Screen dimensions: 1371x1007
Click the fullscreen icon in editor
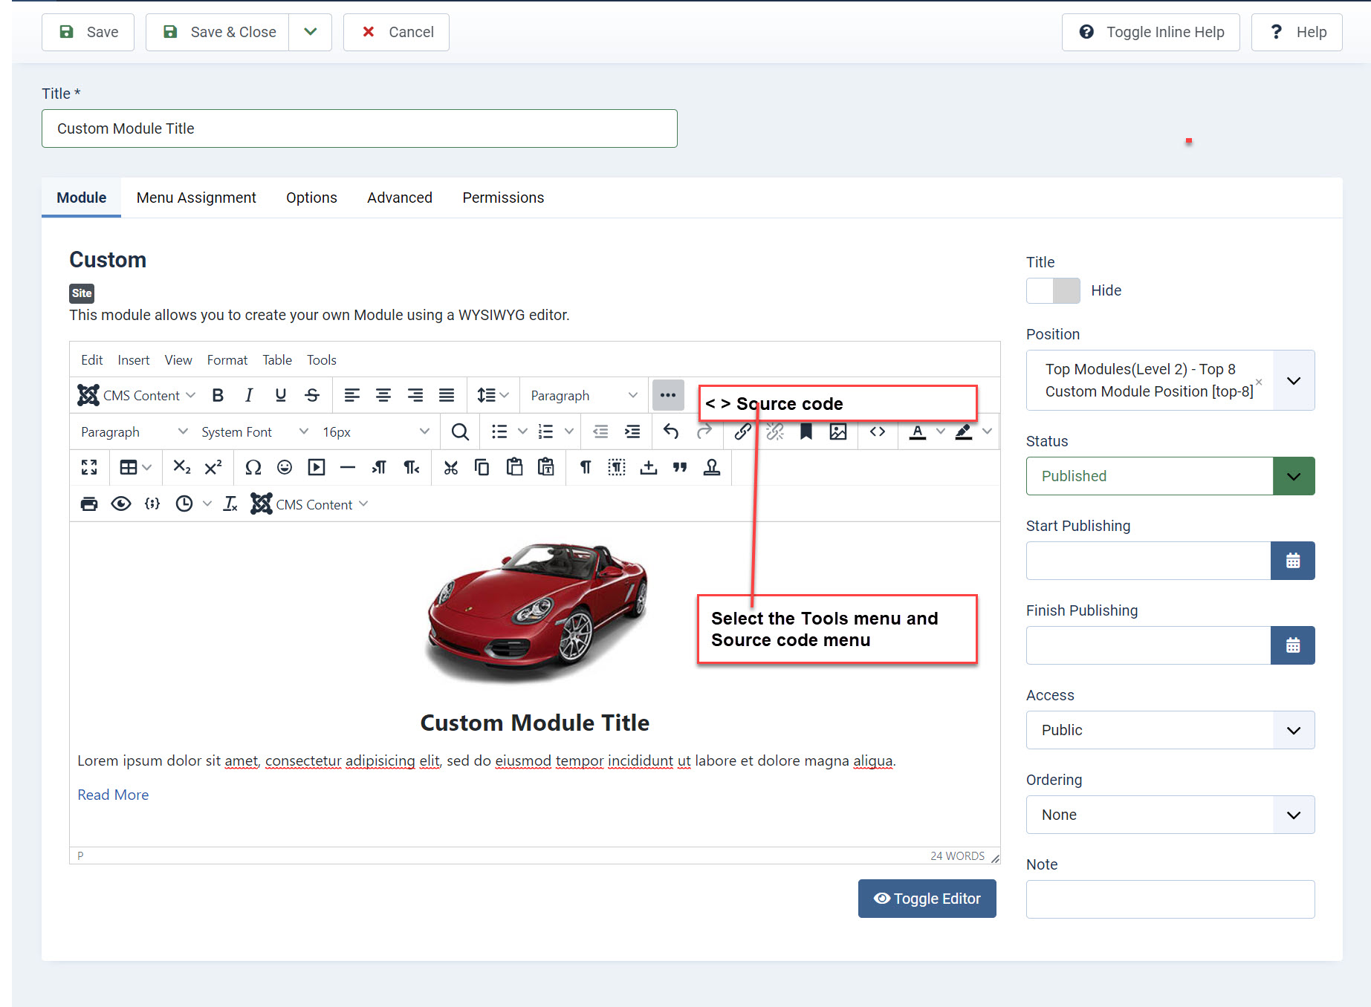[x=89, y=467]
